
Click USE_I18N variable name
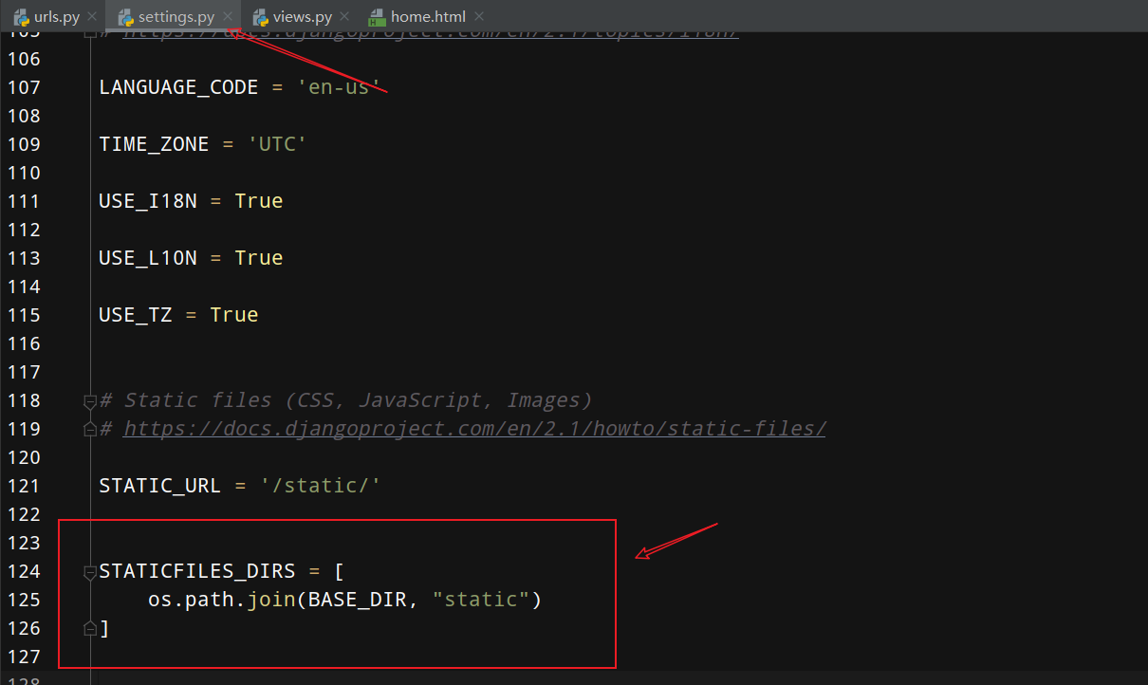click(x=148, y=201)
